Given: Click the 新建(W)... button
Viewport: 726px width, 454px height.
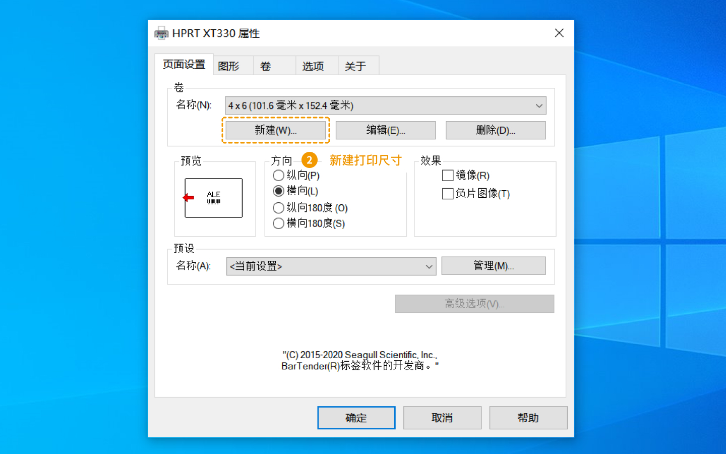Looking at the screenshot, I should coord(276,130).
